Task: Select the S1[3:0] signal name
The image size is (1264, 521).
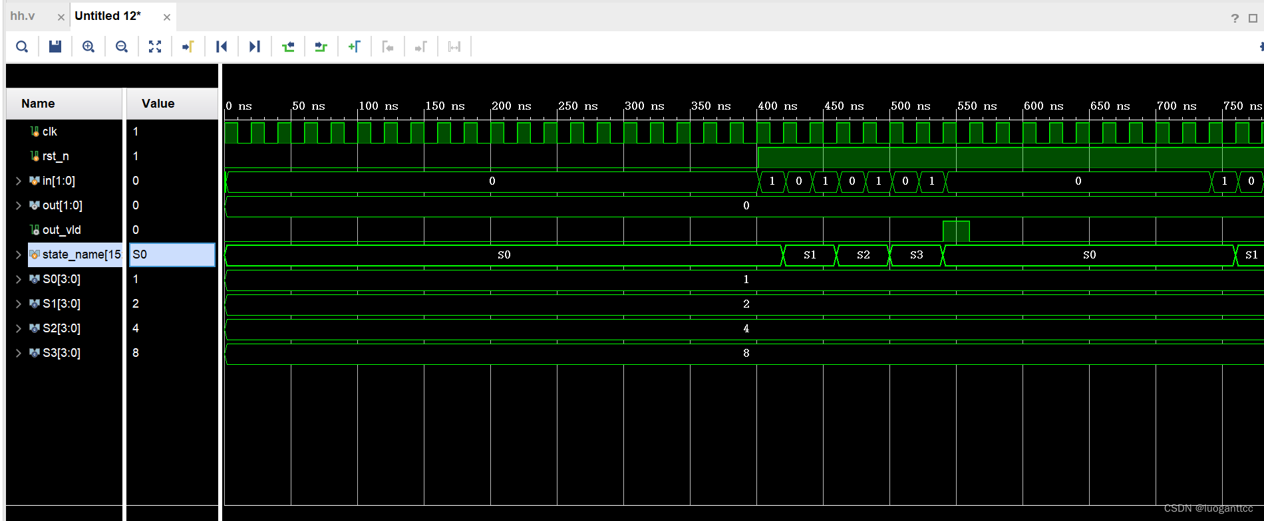Action: pos(61,304)
